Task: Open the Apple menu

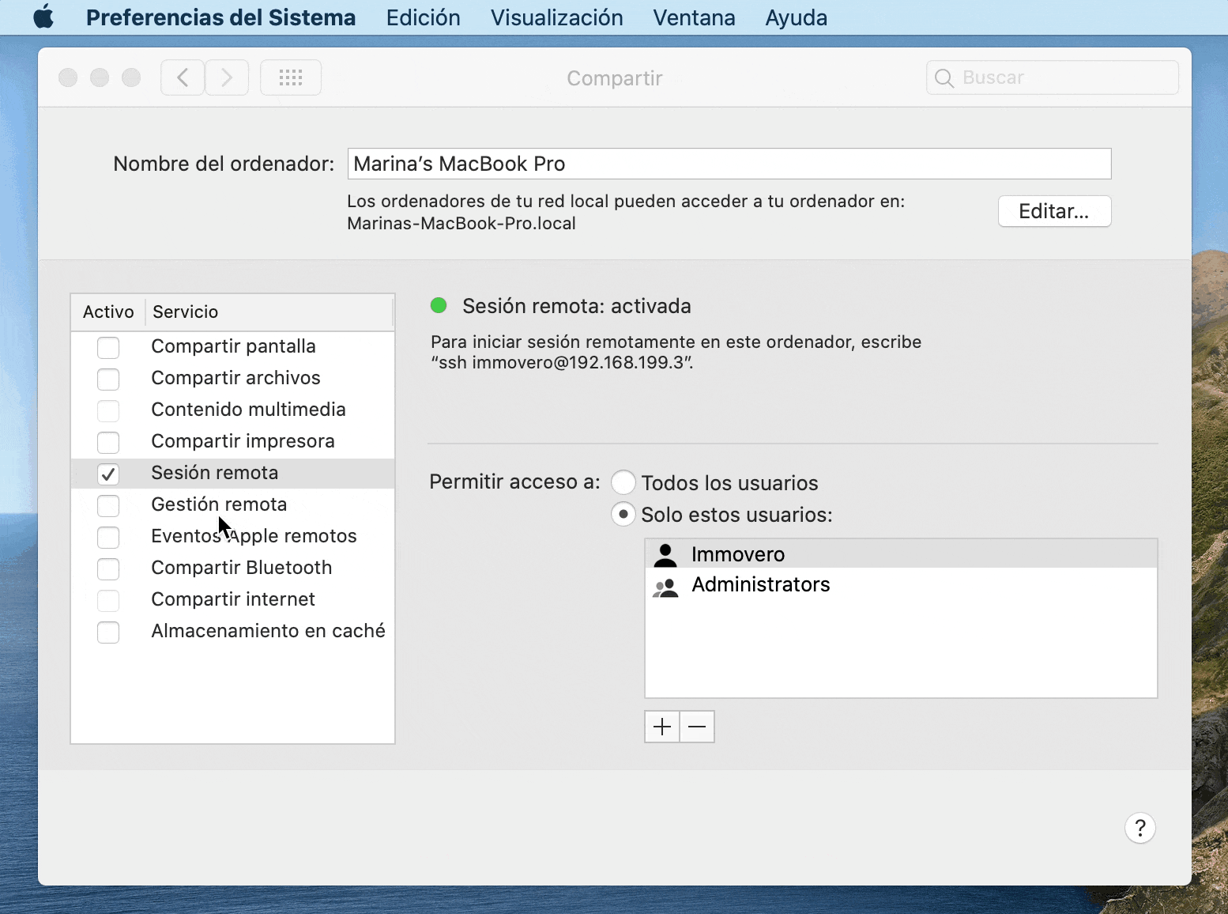Action: (x=43, y=17)
